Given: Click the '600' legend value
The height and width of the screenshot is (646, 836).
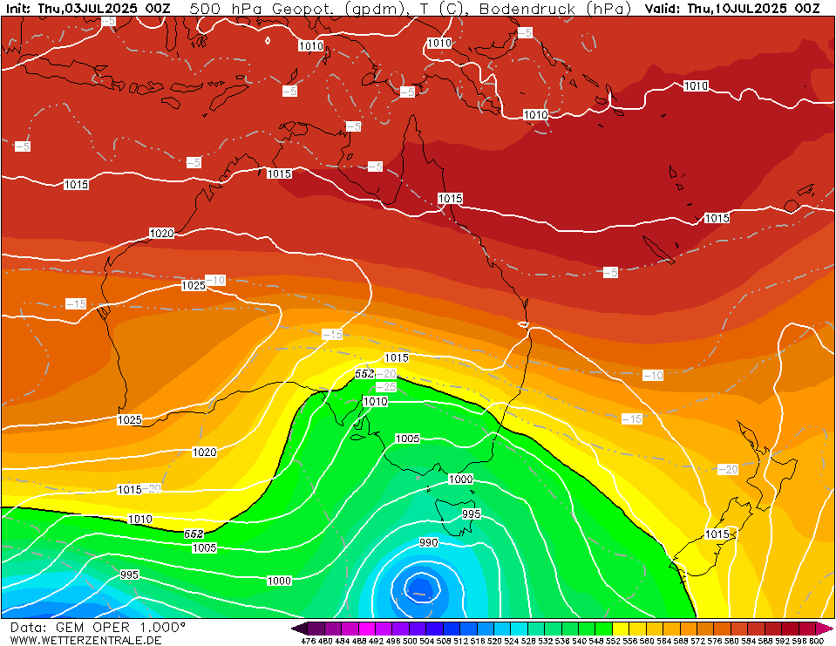Looking at the screenshot, I should [816, 641].
